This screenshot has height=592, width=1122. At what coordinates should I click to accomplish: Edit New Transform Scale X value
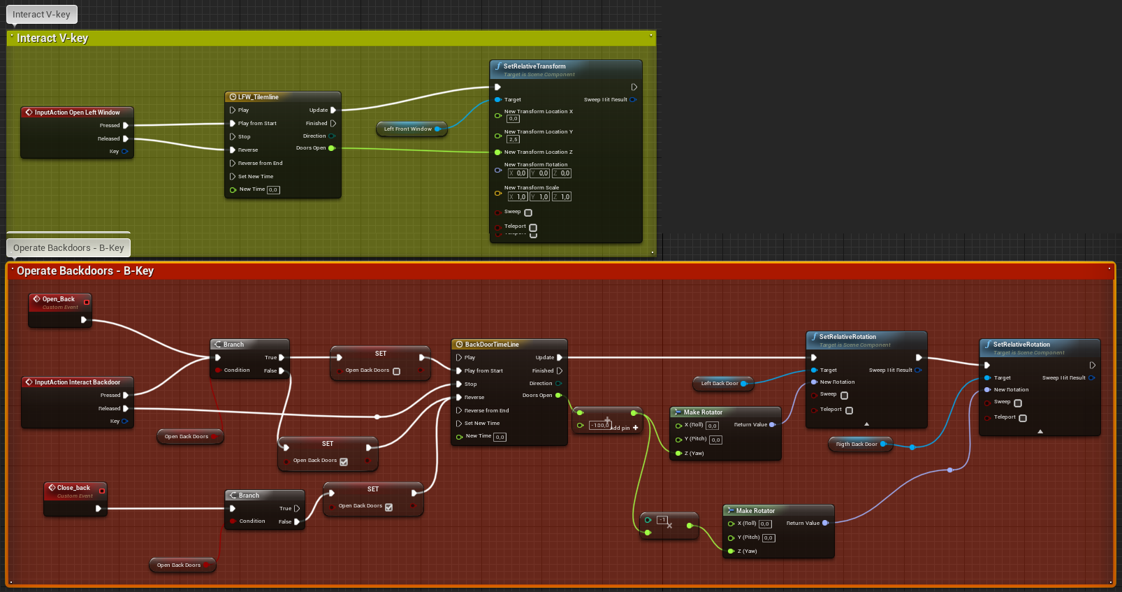(x=518, y=197)
